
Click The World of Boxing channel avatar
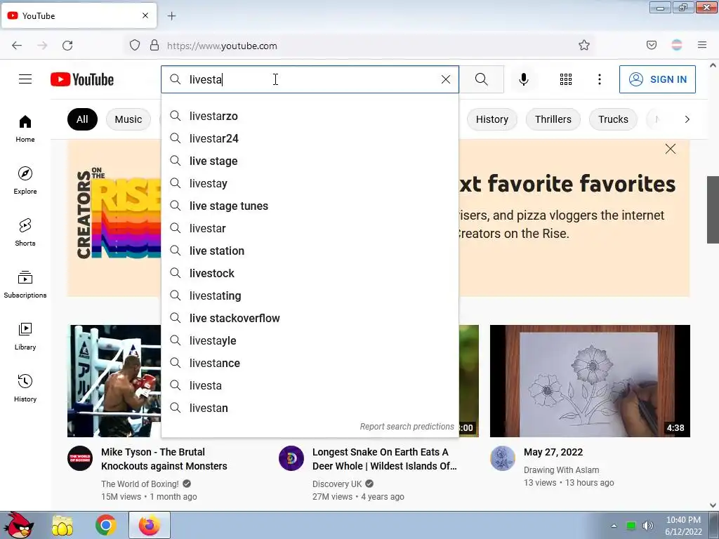[x=80, y=458]
